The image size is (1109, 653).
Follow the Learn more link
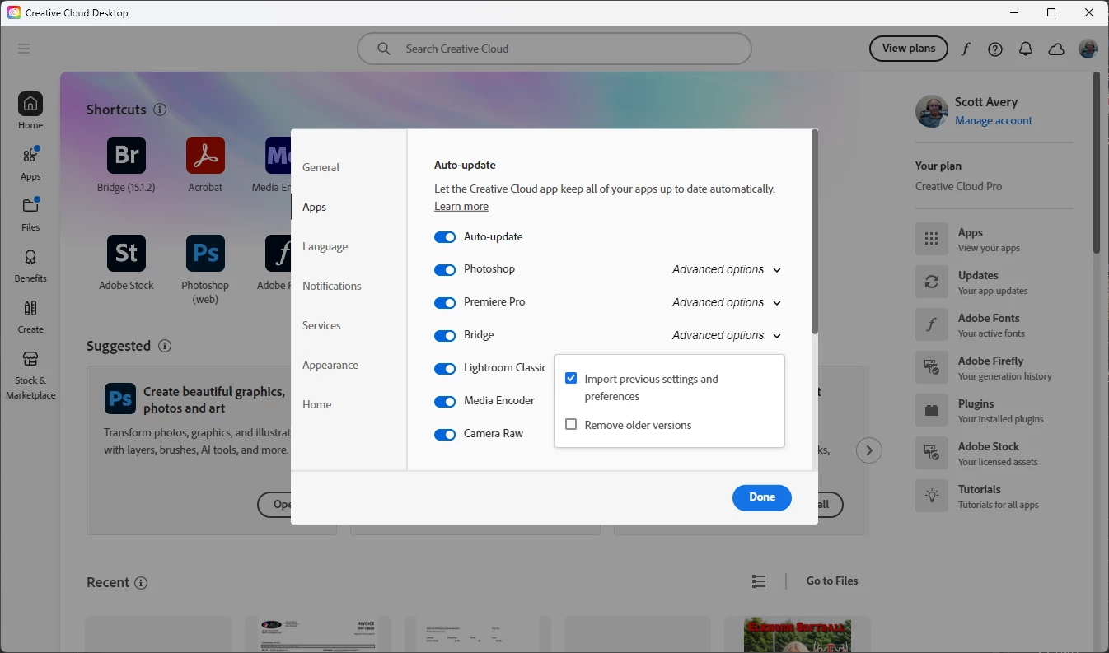point(461,206)
